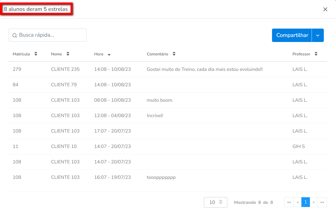Viewport: 336px width, 215px height.
Task: Close the 5 estrelas dialog
Action: (325, 9)
